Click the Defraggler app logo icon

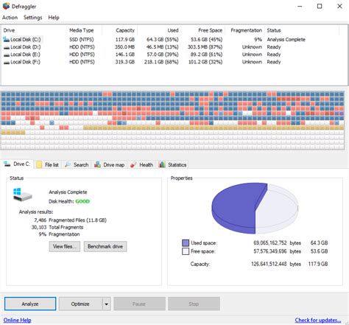pos(6,6)
